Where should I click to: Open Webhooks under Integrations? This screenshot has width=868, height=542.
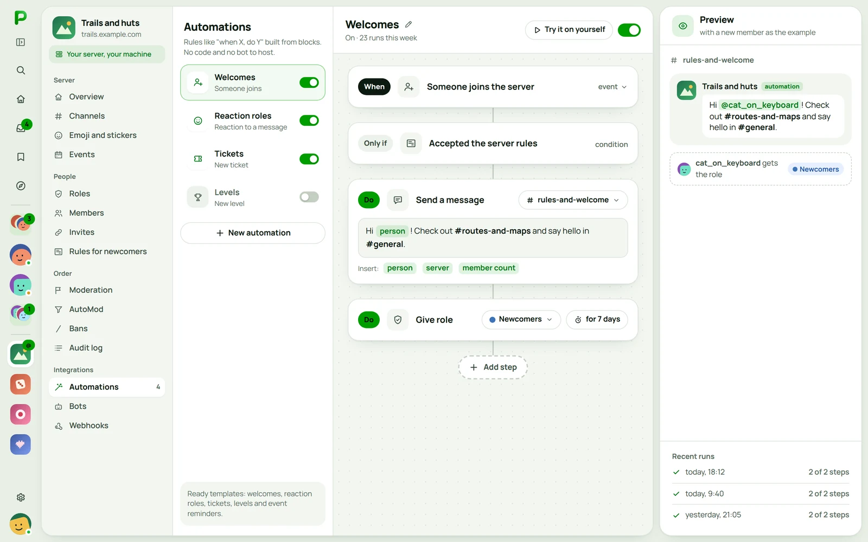click(x=107, y=426)
